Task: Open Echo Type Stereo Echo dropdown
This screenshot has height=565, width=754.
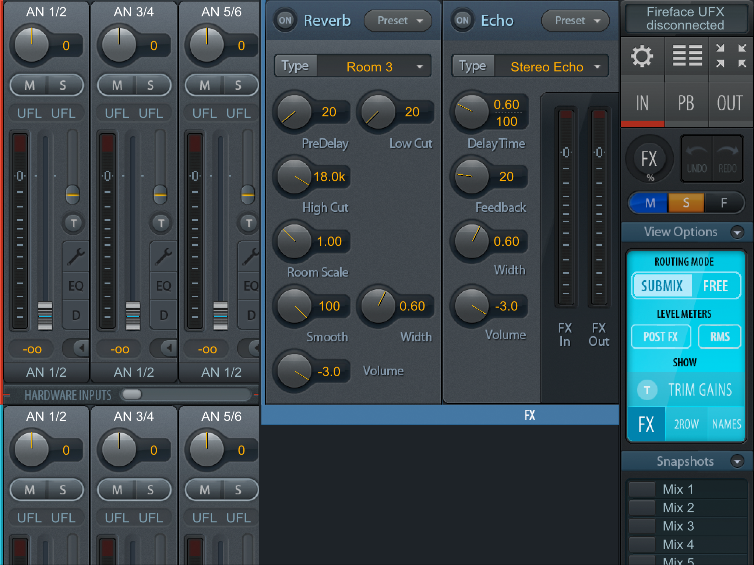Action: (x=551, y=67)
